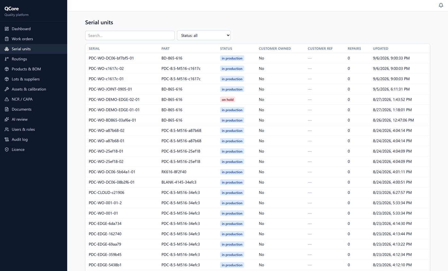Open serial PDC-WO-BD865-03af6e-01
Viewport: 448px width, 271px height.
coord(112,120)
